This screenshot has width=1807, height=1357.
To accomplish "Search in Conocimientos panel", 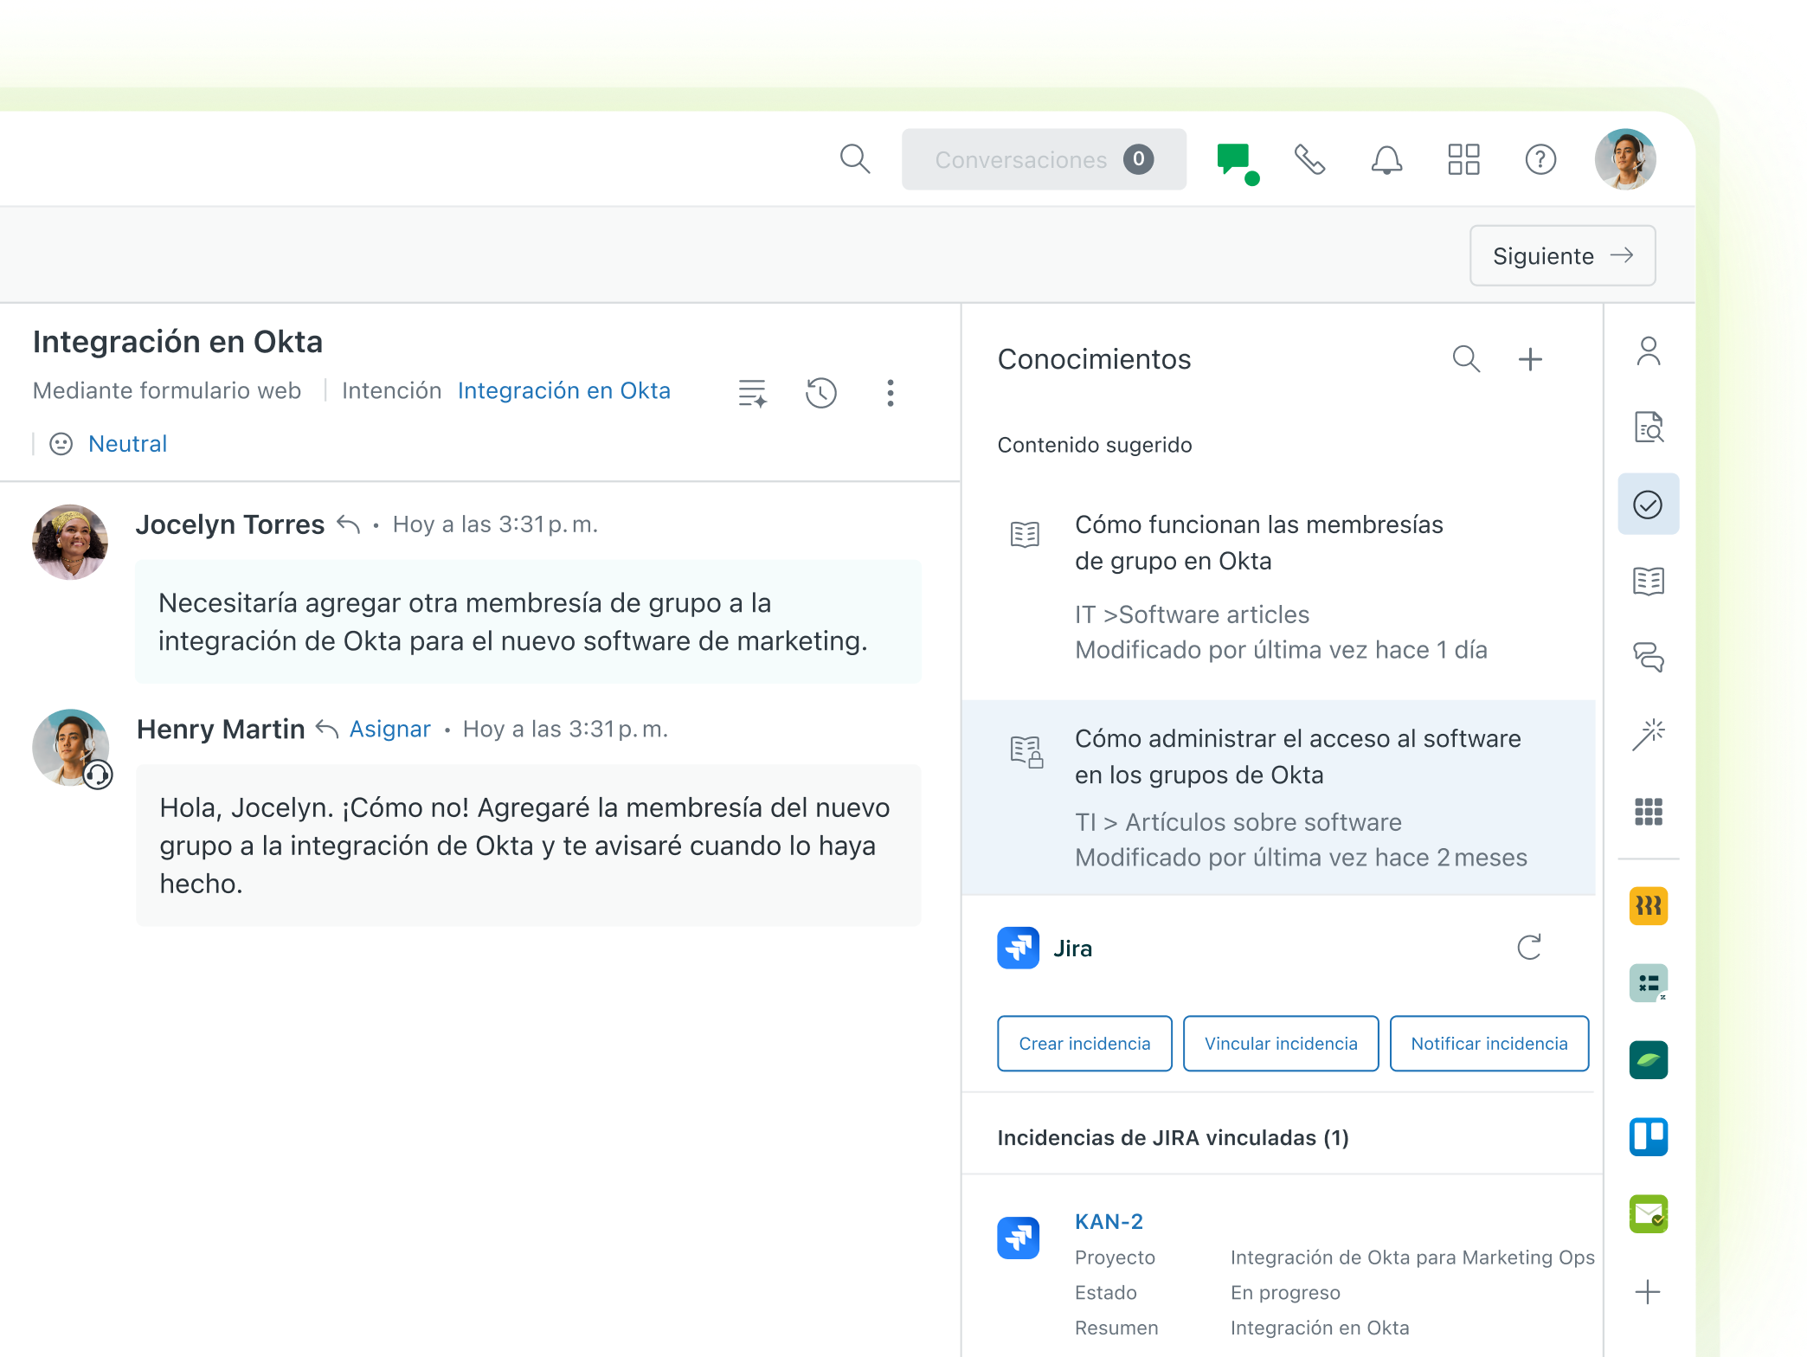I will pos(1466,358).
